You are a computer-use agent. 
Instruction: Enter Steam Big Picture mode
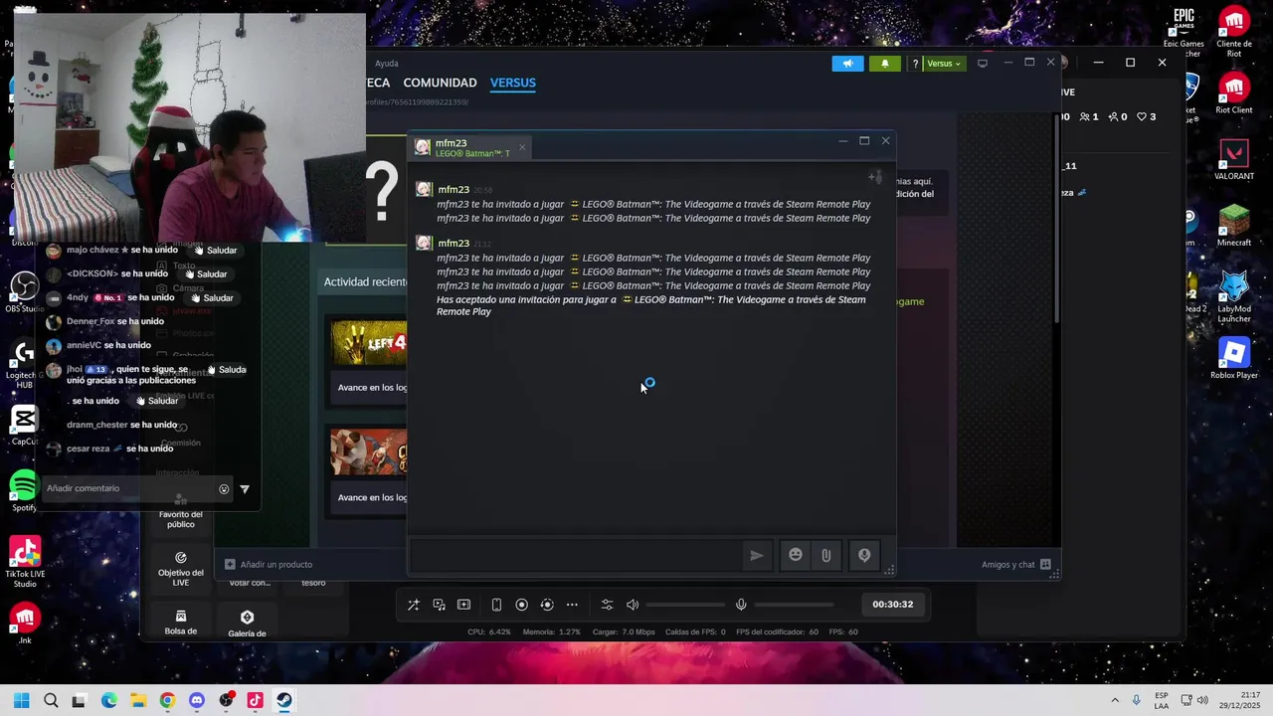[x=983, y=64]
